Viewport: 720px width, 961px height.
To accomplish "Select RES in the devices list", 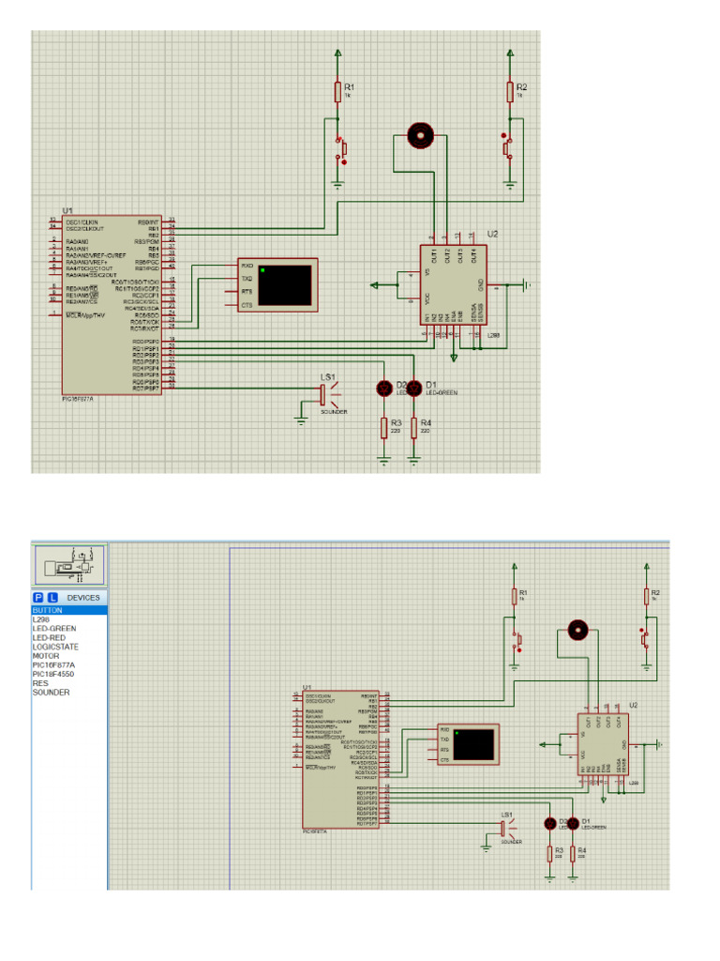I will (40, 683).
